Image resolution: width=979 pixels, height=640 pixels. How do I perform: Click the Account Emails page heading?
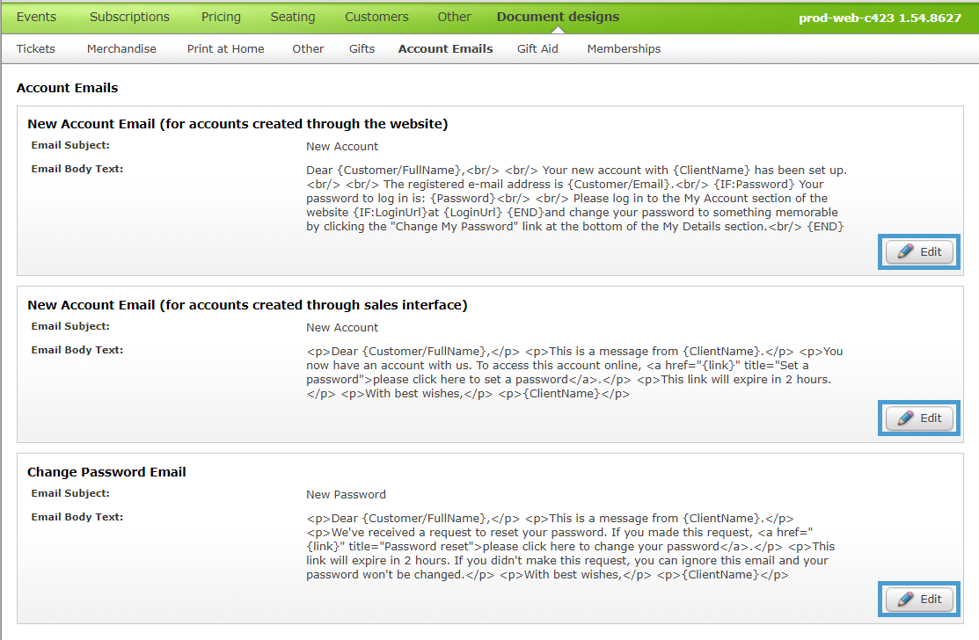(x=67, y=88)
